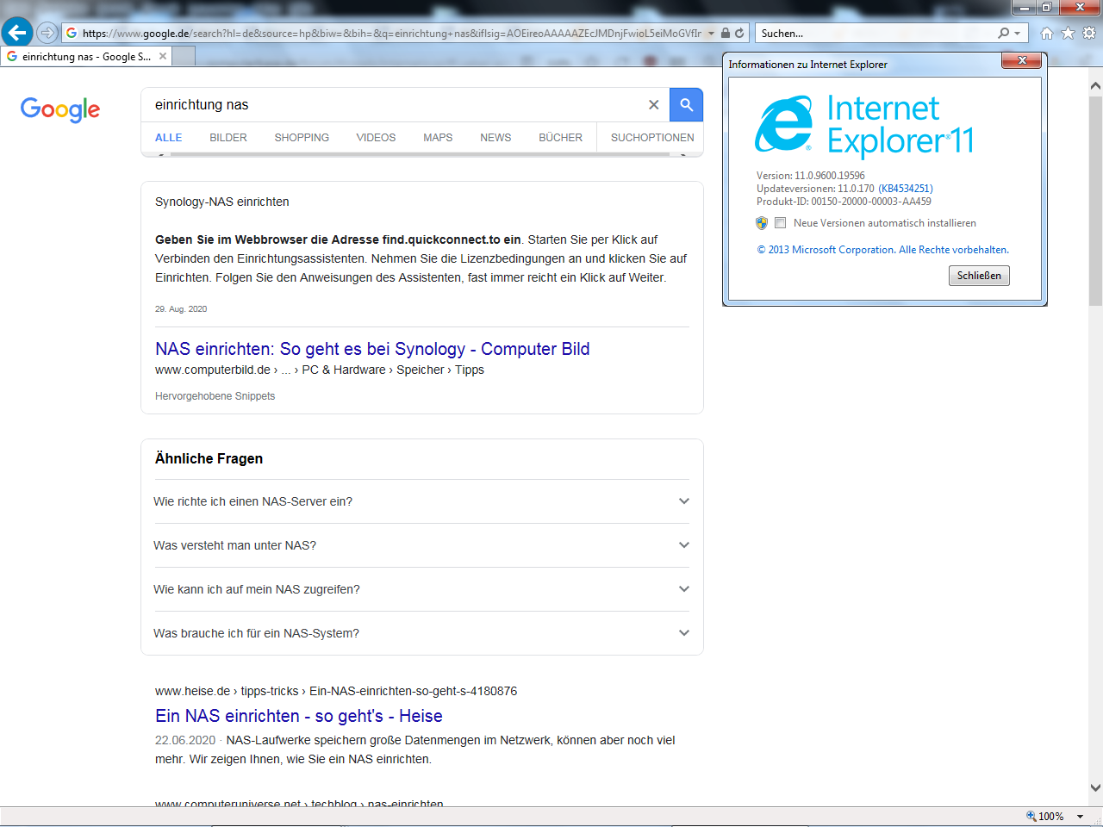Click the Home icon in the toolbar
1103x827 pixels.
[1046, 33]
